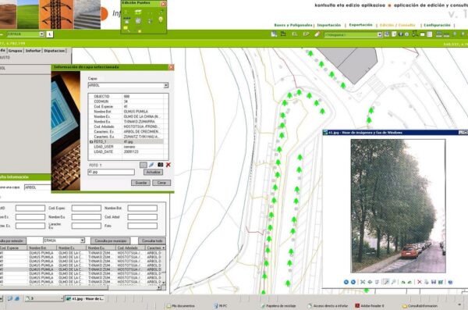Select the LOAD_USER attribute row

coord(126,147)
